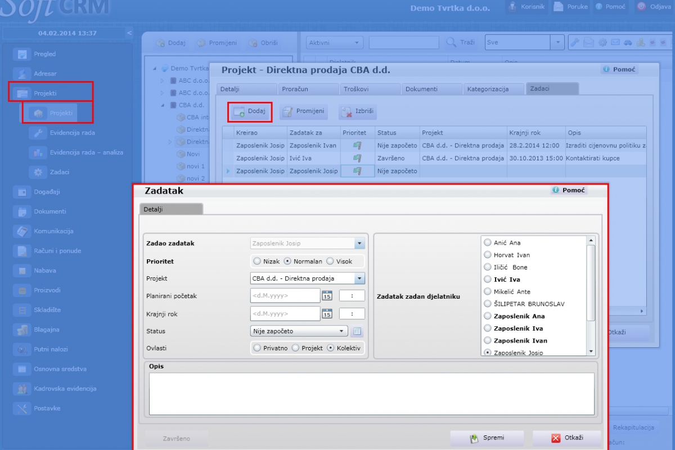Switch to the Troškovi tab
The height and width of the screenshot is (450, 675).
370,89
